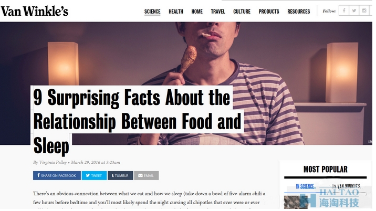Share article on Facebook
Image resolution: width=376 pixels, height=211 pixels.
57,175
